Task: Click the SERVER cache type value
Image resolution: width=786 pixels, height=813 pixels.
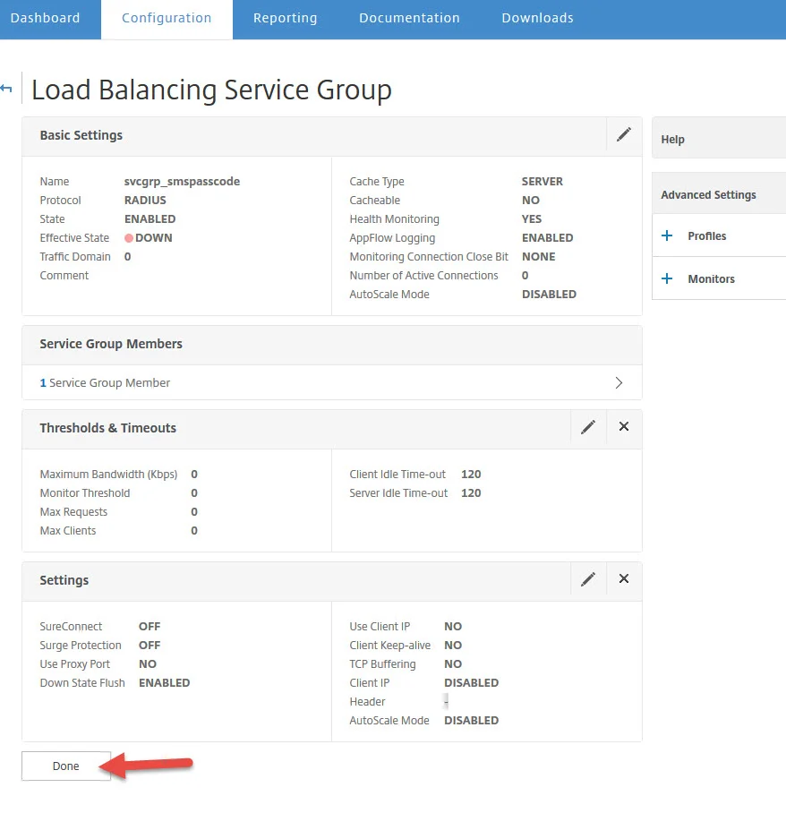Action: [x=542, y=182]
